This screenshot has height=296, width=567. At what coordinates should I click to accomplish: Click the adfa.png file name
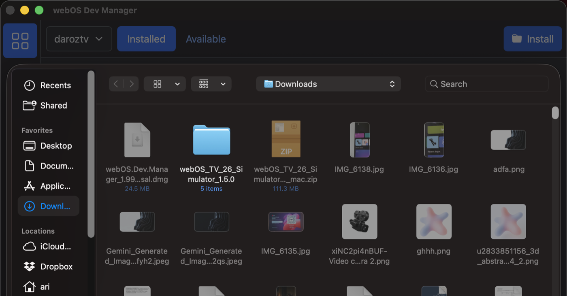(509, 169)
